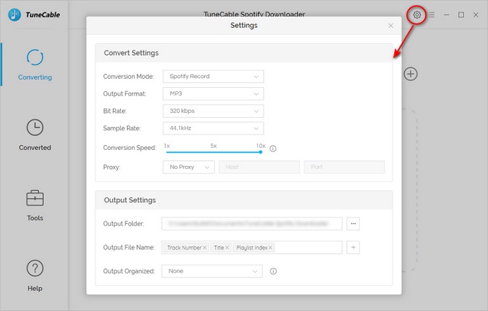Screen dimensions: 488x311
Task: Remove the Title tag
Action: tap(227, 248)
